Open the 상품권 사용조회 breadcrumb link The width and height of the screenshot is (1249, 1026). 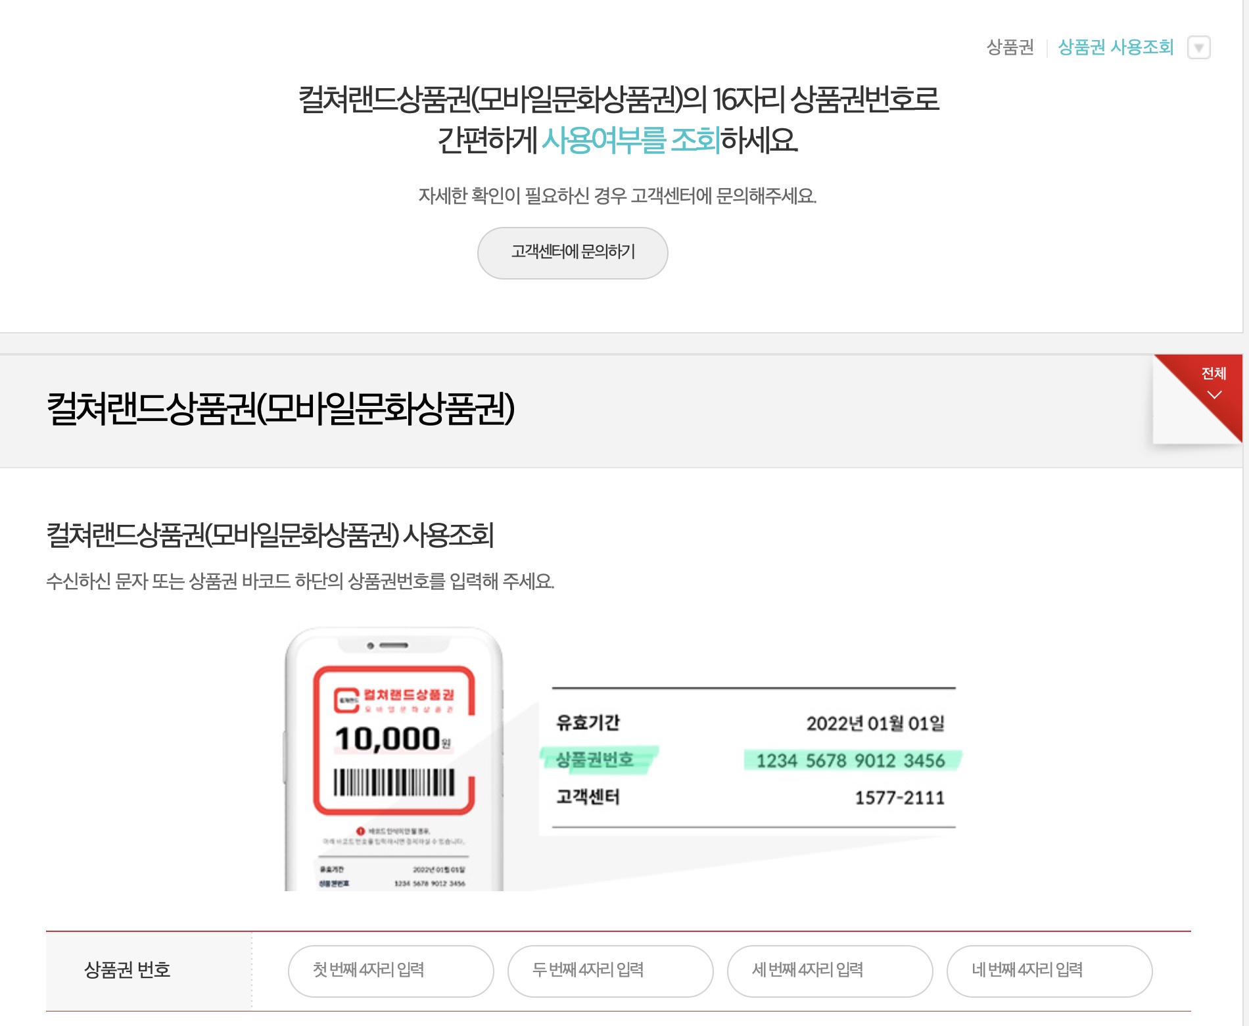tap(1116, 47)
